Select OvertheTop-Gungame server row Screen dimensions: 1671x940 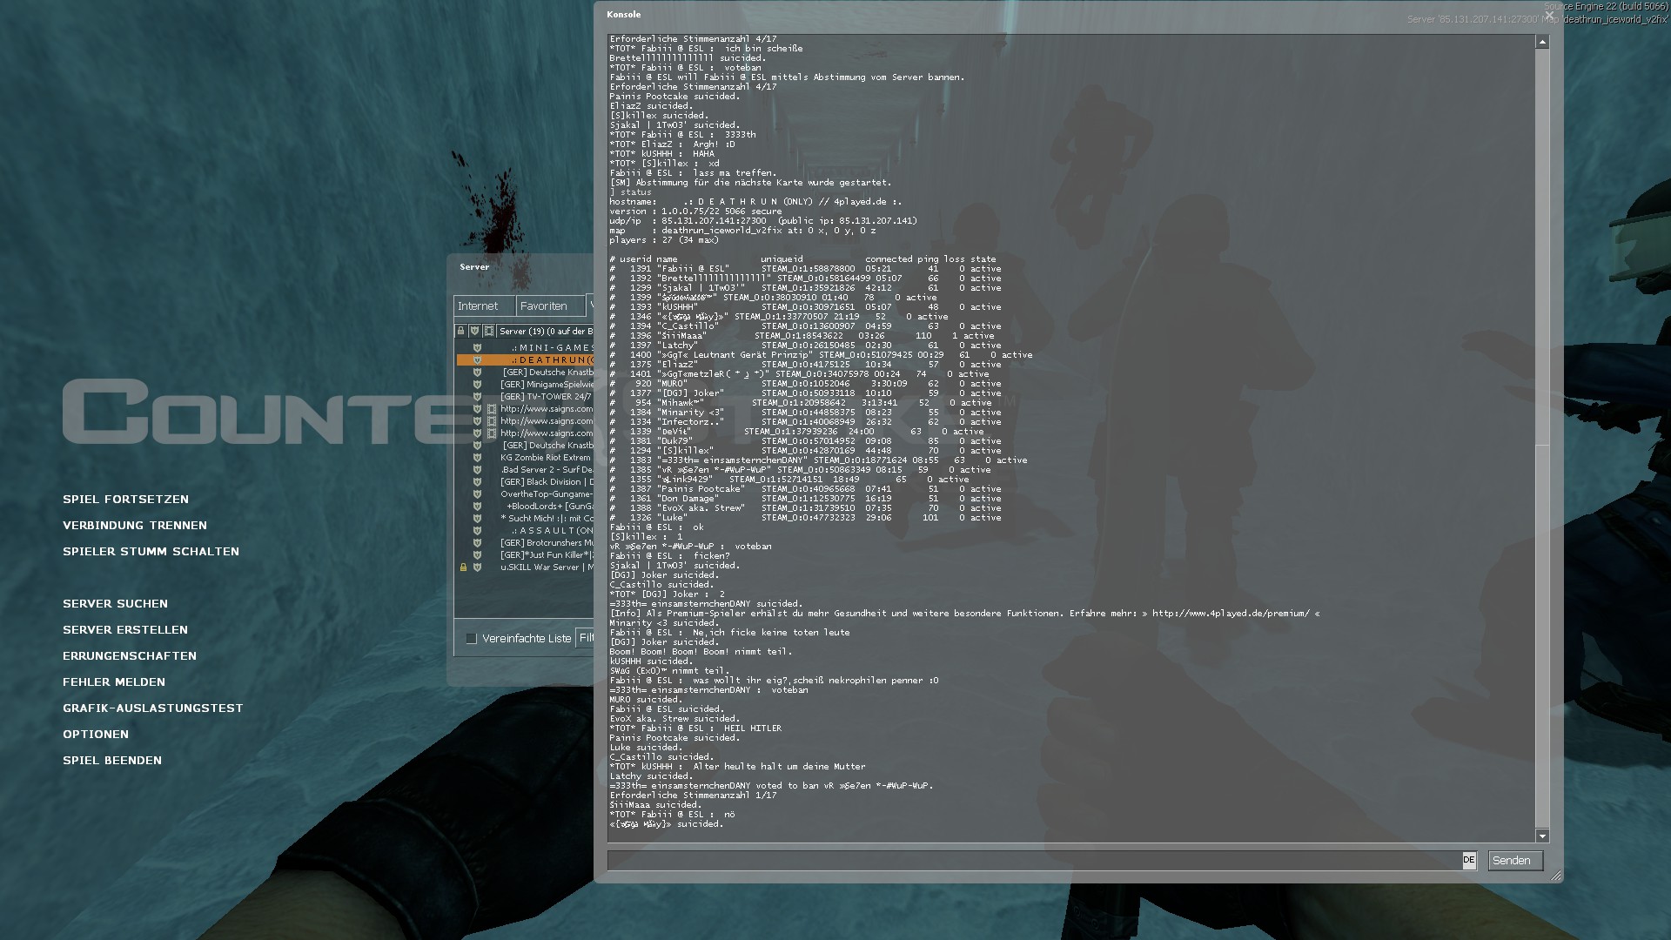pos(525,494)
